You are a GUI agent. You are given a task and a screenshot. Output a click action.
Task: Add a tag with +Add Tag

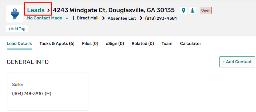pos(17,29)
